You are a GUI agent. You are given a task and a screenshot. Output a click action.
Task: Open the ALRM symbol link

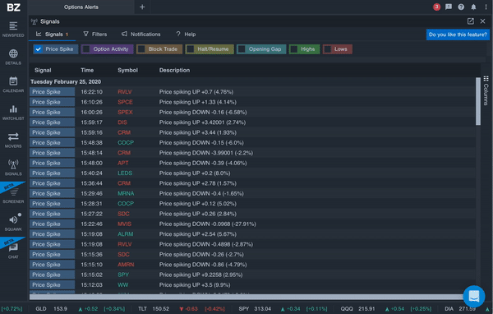pyautogui.click(x=126, y=234)
